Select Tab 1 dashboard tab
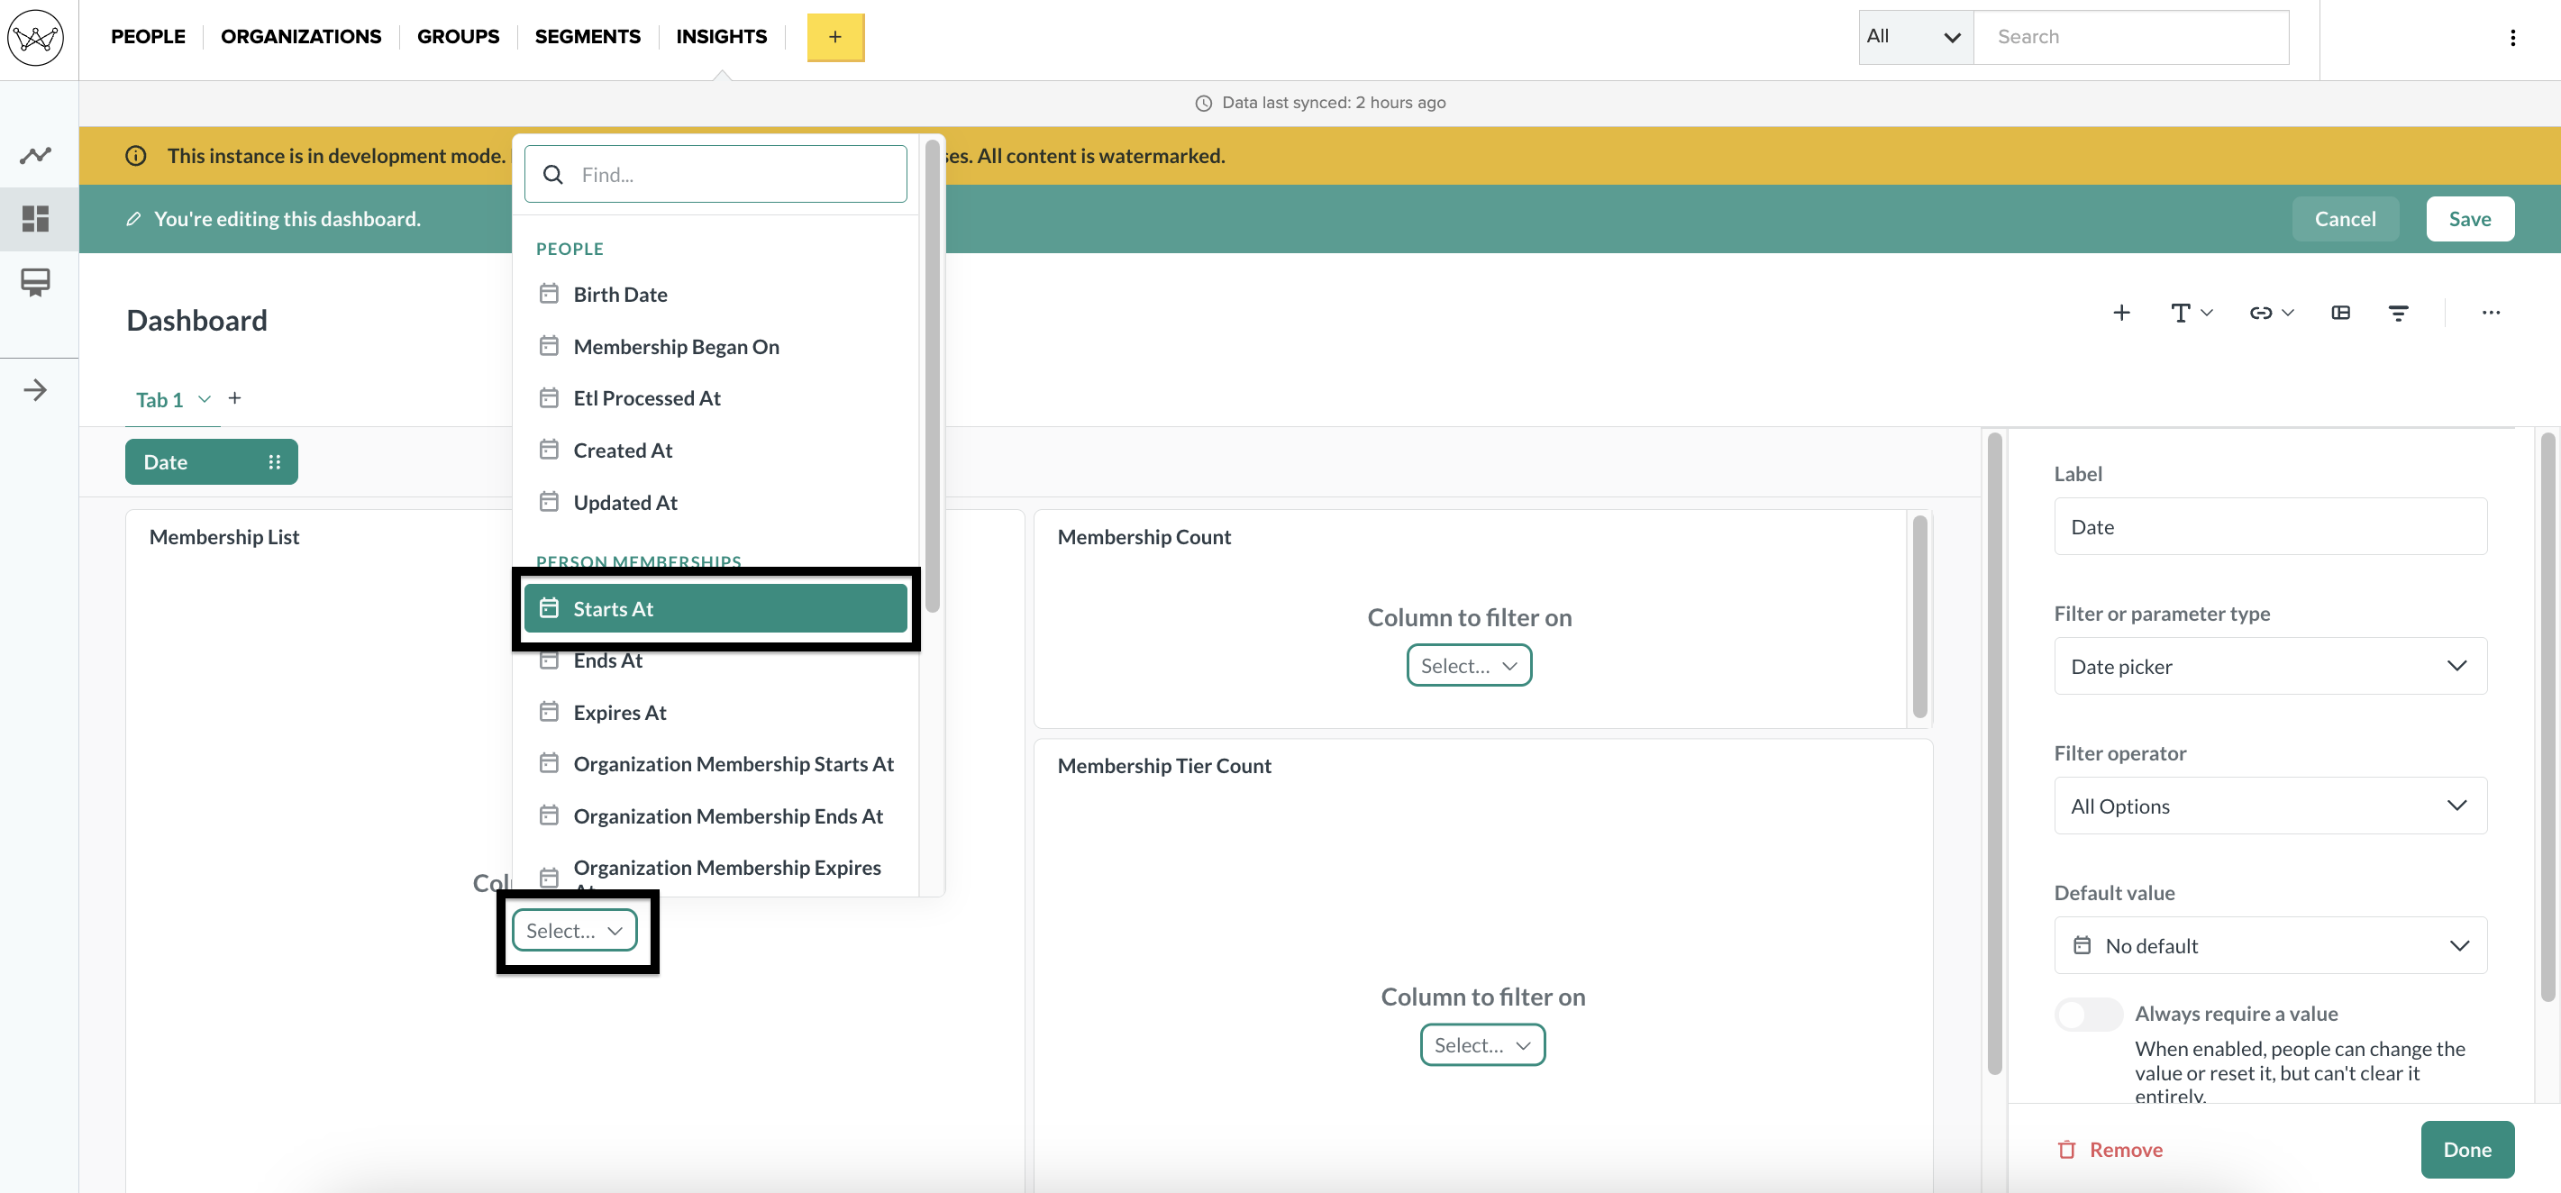The image size is (2561, 1193). click(x=160, y=400)
